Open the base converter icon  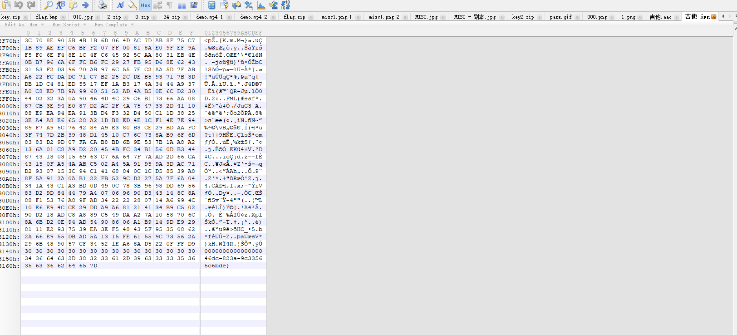[x=285, y=5]
